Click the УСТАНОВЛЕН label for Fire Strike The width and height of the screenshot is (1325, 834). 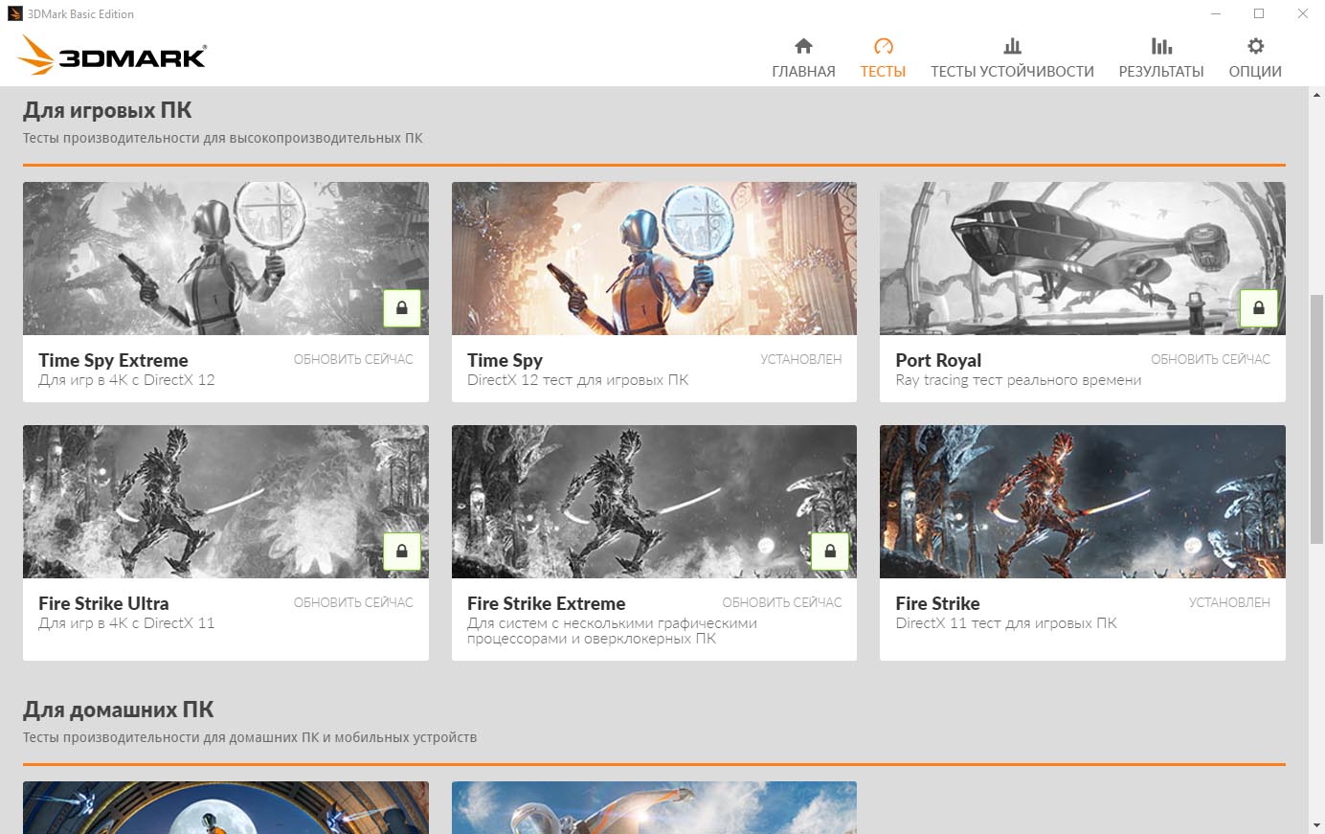pyautogui.click(x=1229, y=602)
